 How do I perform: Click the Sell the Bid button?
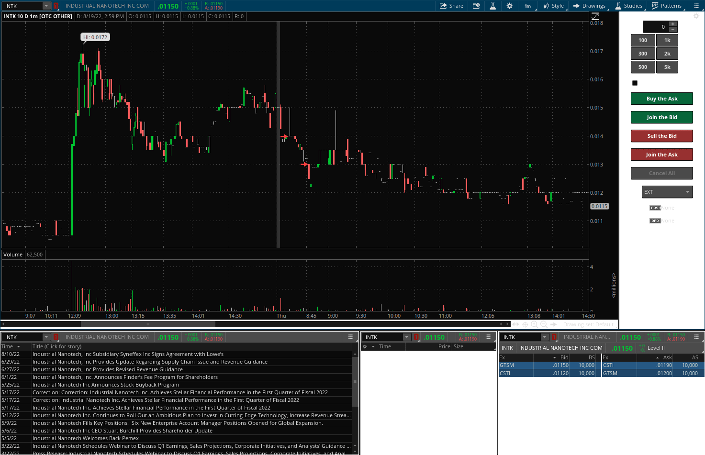point(661,136)
